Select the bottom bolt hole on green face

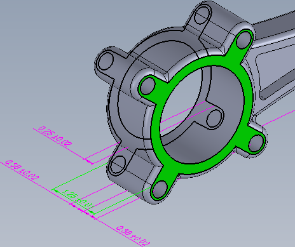pyautogui.click(x=160, y=190)
